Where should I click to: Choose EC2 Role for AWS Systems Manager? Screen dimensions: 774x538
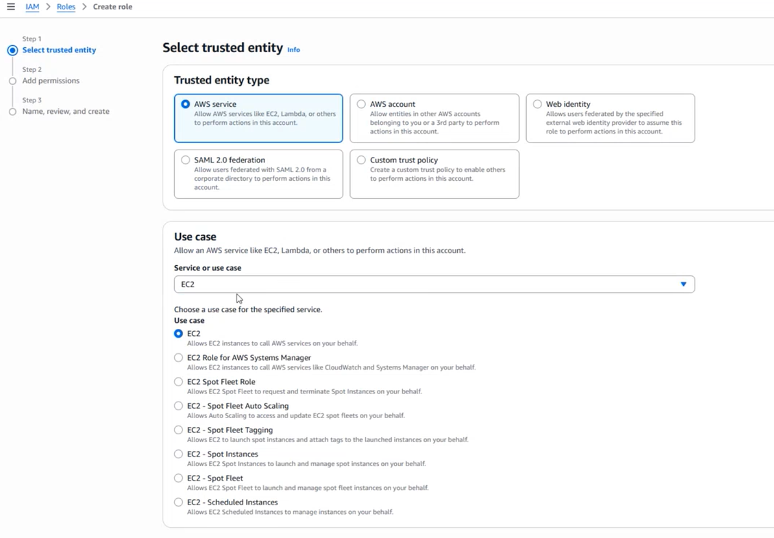[179, 358]
